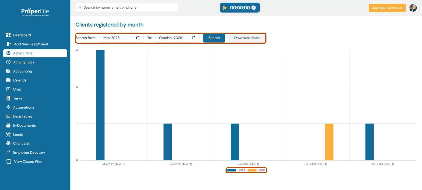Click the Accounting icon in sidebar

coord(8,71)
